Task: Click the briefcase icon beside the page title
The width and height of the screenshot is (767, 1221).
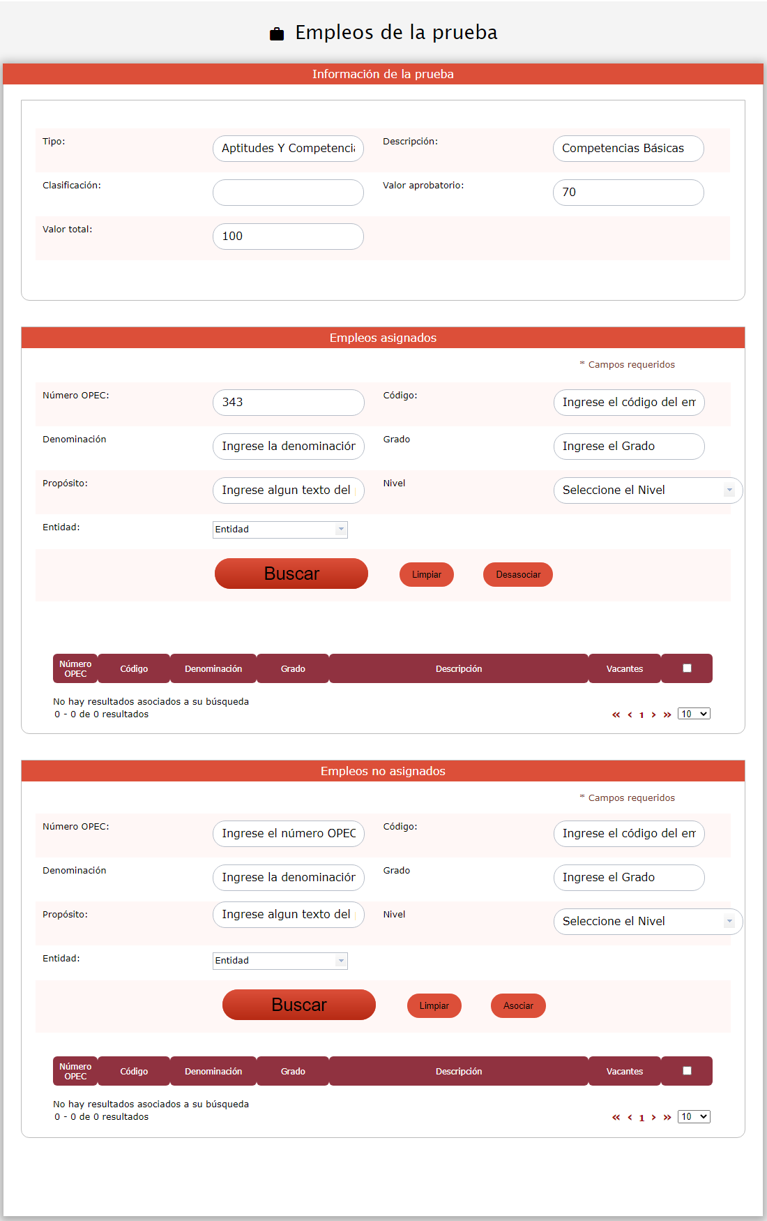Action: point(277,33)
